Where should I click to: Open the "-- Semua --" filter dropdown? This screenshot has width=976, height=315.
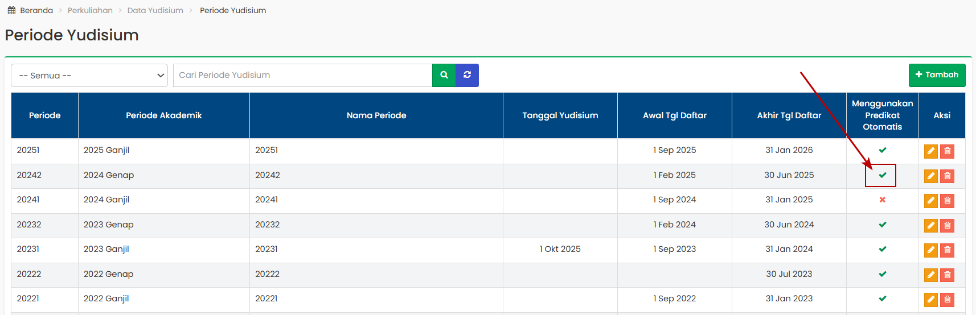[89, 75]
